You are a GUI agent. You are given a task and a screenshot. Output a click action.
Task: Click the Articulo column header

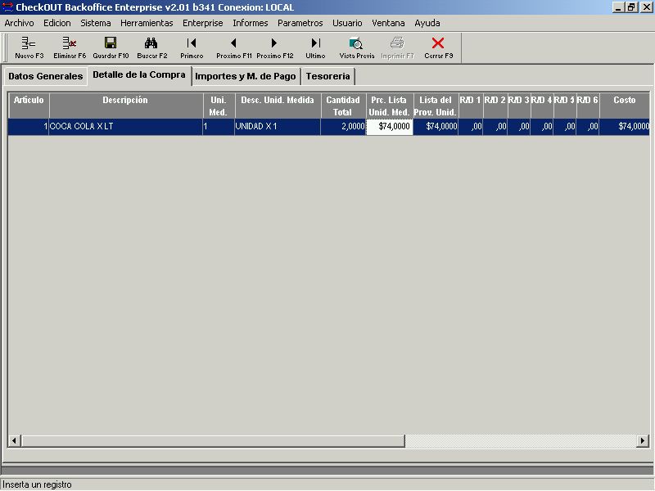click(29, 106)
